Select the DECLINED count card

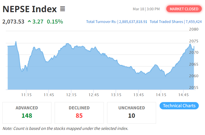(x=79, y=113)
